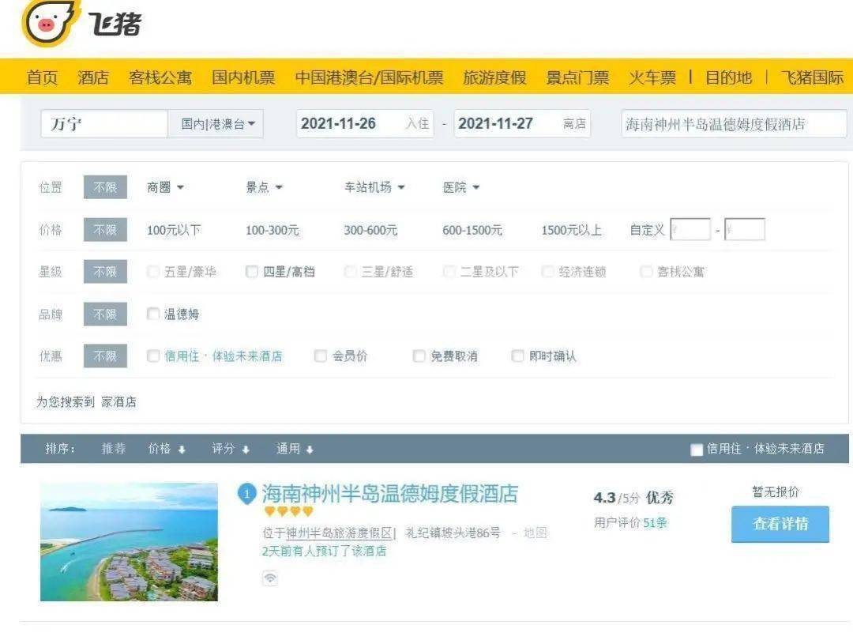853x640 pixels.
Task: Click the 查看详情 button
Action: (x=780, y=524)
